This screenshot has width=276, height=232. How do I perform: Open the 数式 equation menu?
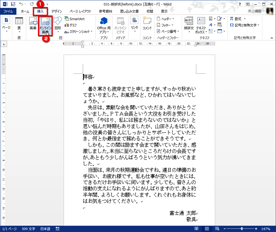tap(237, 19)
